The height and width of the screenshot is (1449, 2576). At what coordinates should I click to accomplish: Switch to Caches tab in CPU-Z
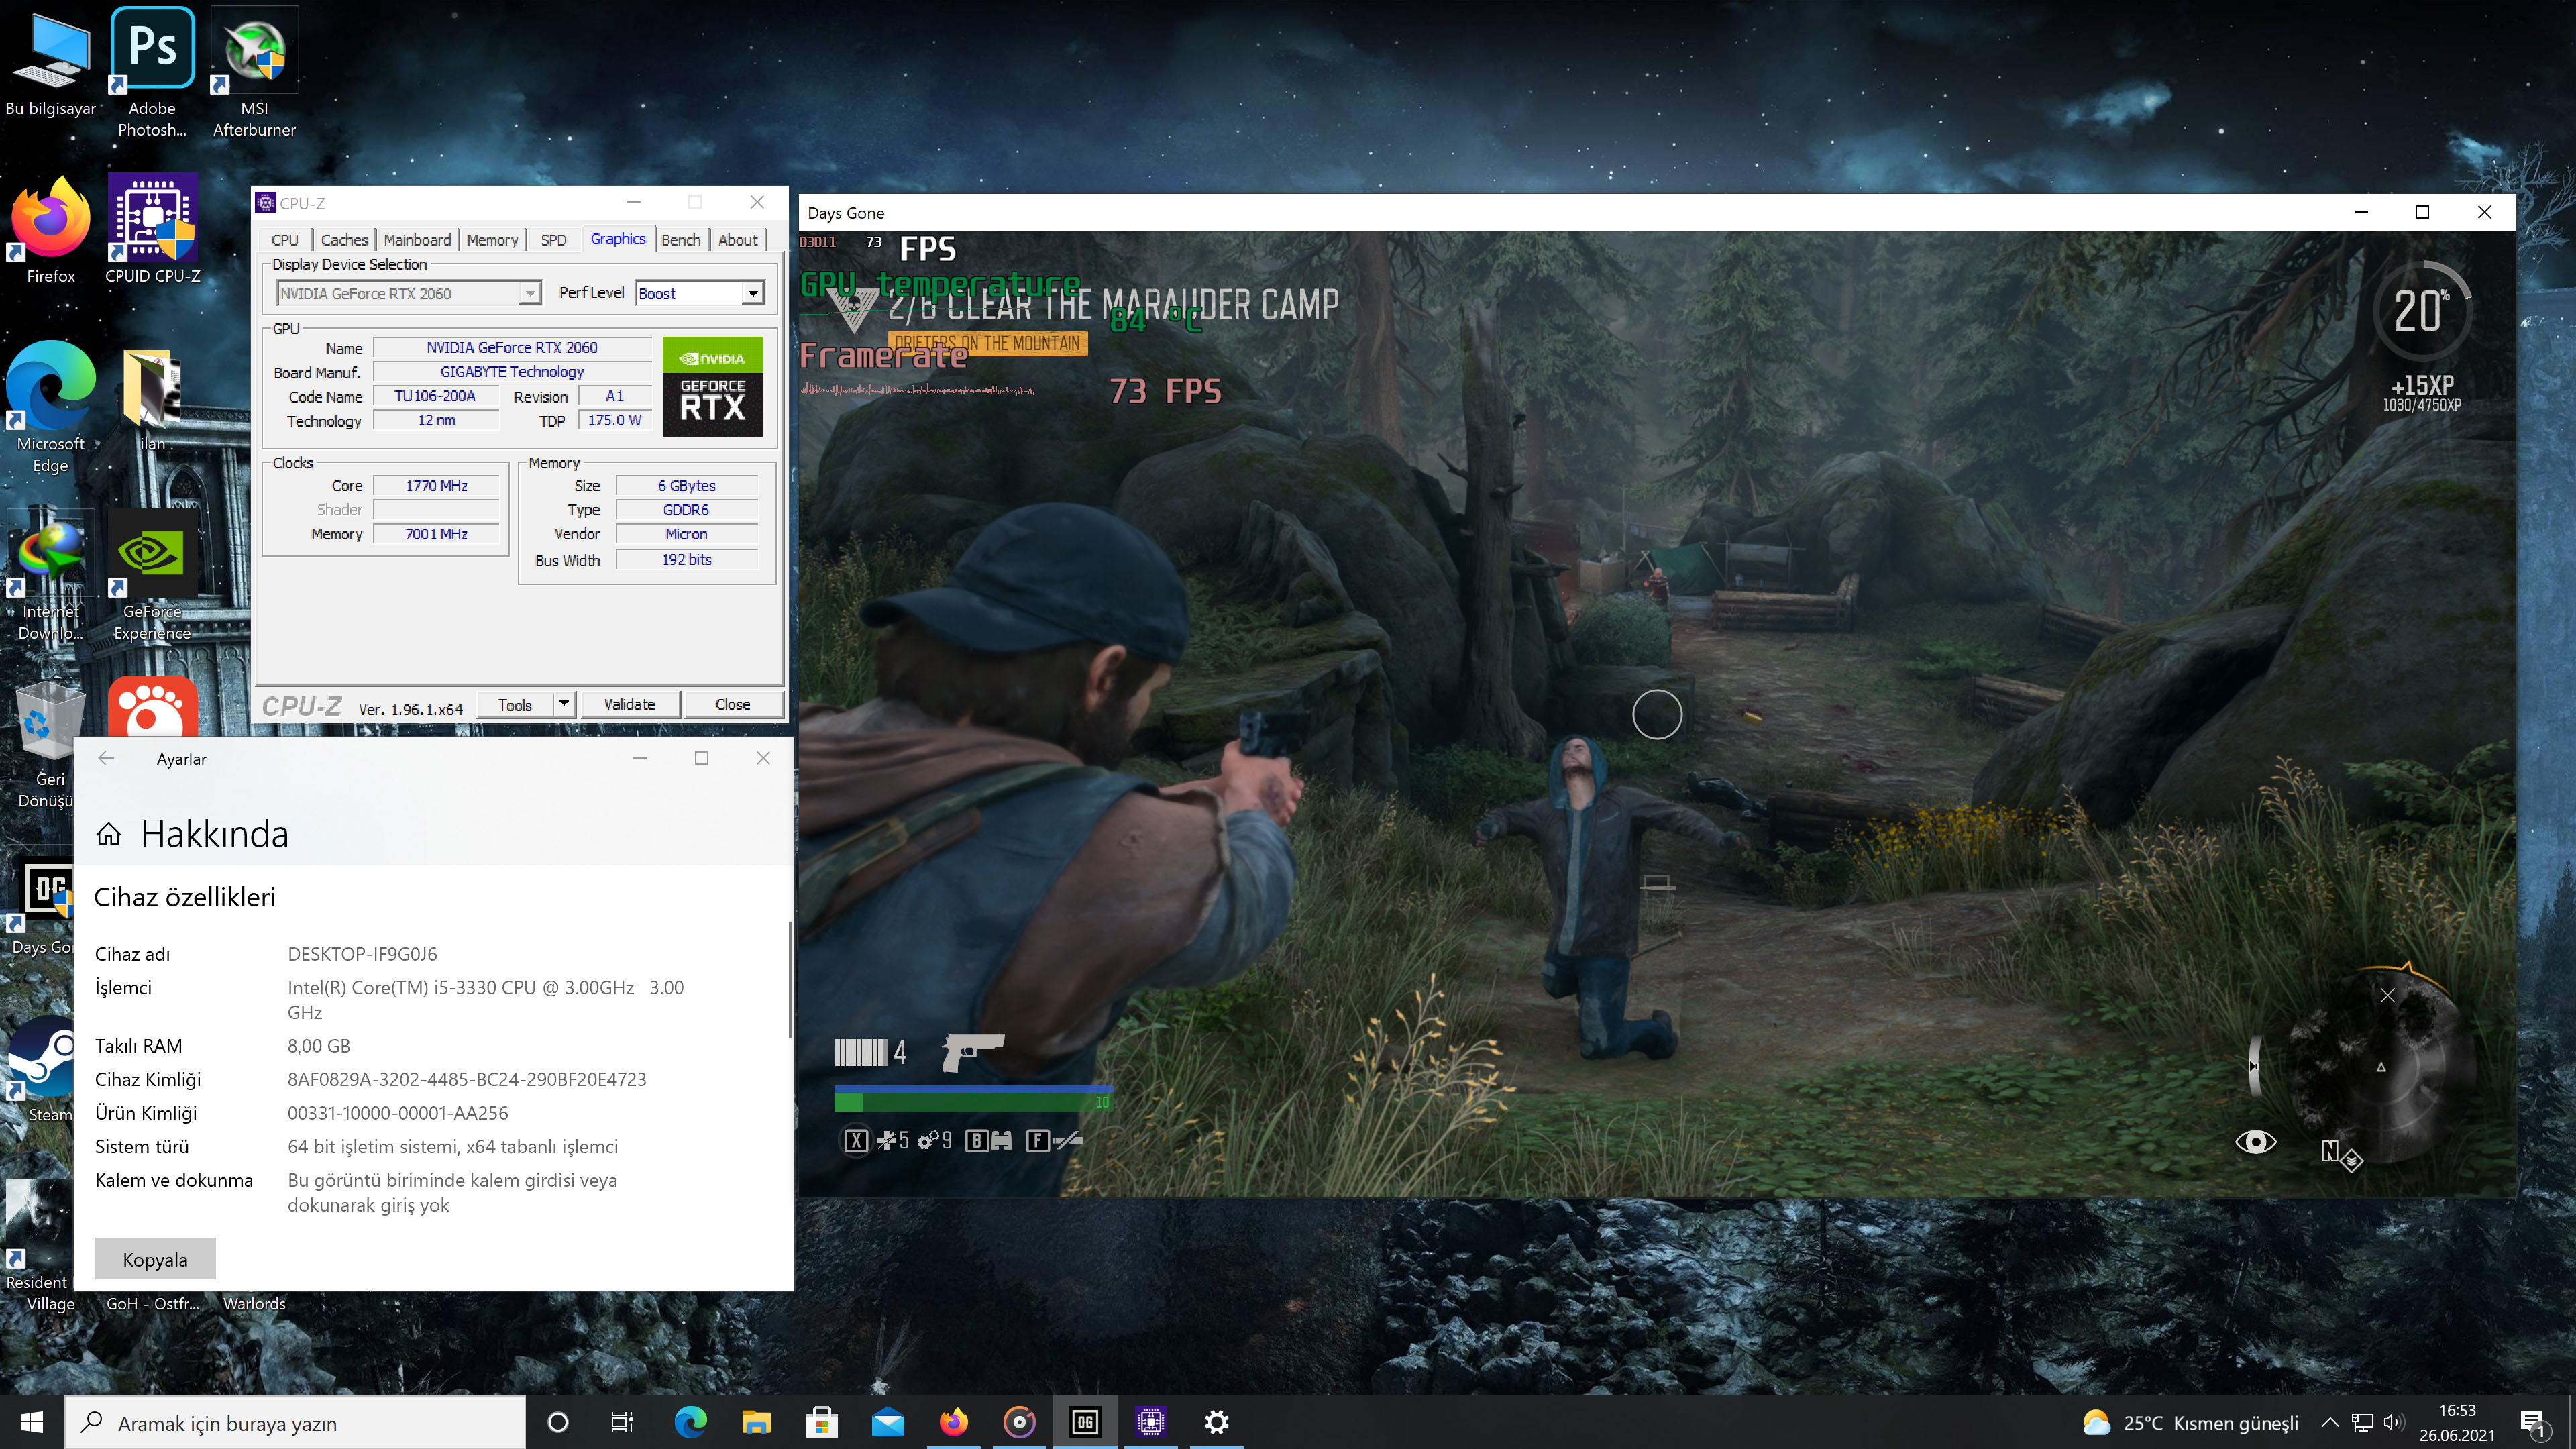click(344, 240)
